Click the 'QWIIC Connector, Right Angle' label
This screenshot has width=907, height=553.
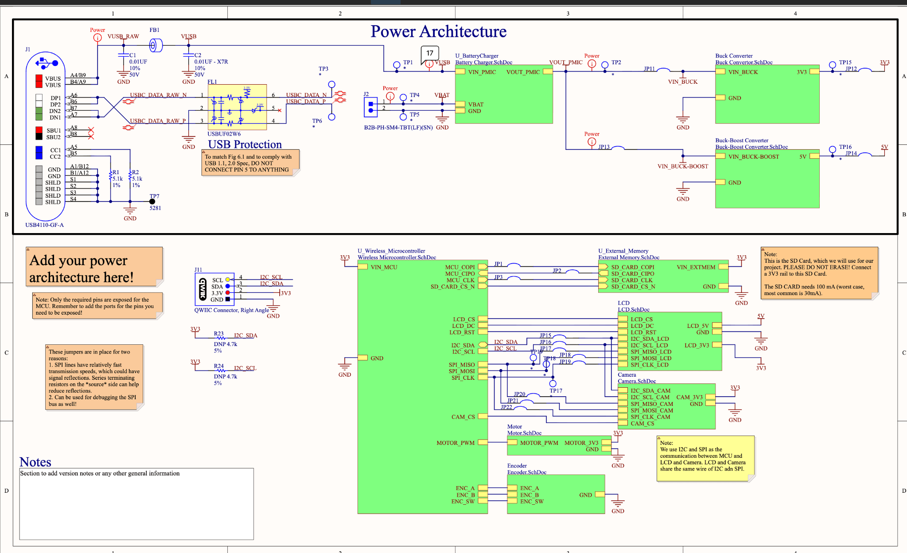[x=231, y=310]
